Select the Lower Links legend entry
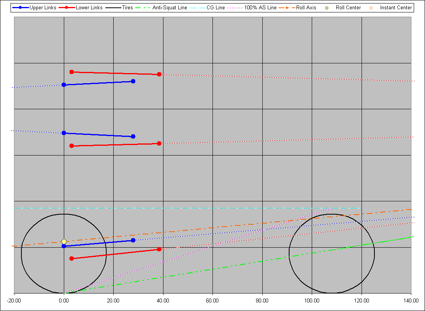Image resolution: width=425 pixels, height=311 pixels. 81,7
